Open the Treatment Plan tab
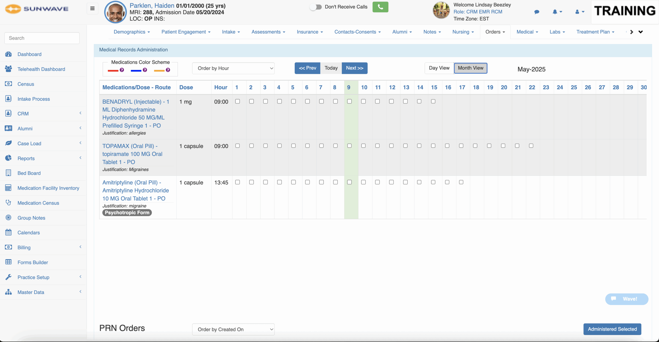This screenshot has width=659, height=342. pyautogui.click(x=595, y=32)
